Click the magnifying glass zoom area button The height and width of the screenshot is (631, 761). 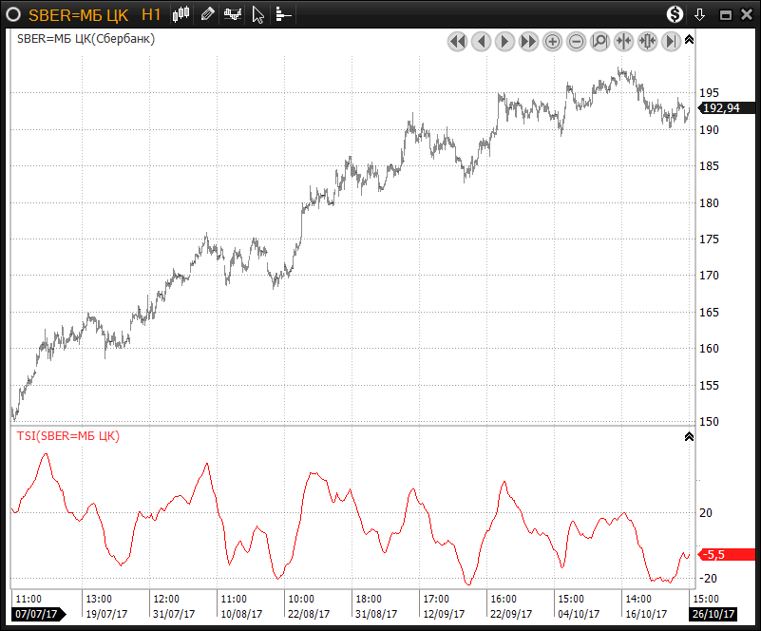pos(599,41)
